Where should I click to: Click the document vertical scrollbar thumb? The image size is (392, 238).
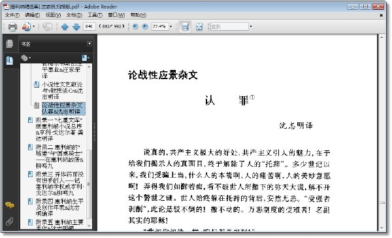tap(382, 203)
